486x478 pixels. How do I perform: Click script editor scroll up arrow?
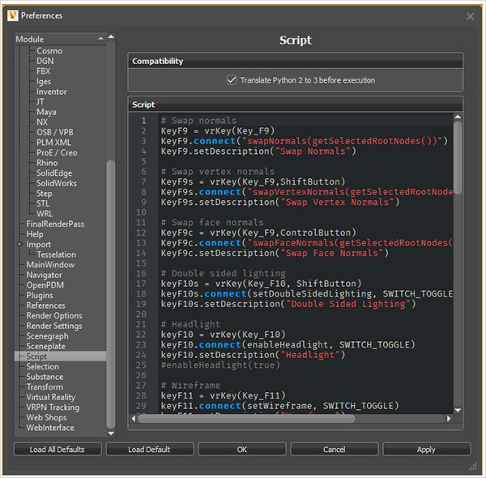click(x=458, y=117)
